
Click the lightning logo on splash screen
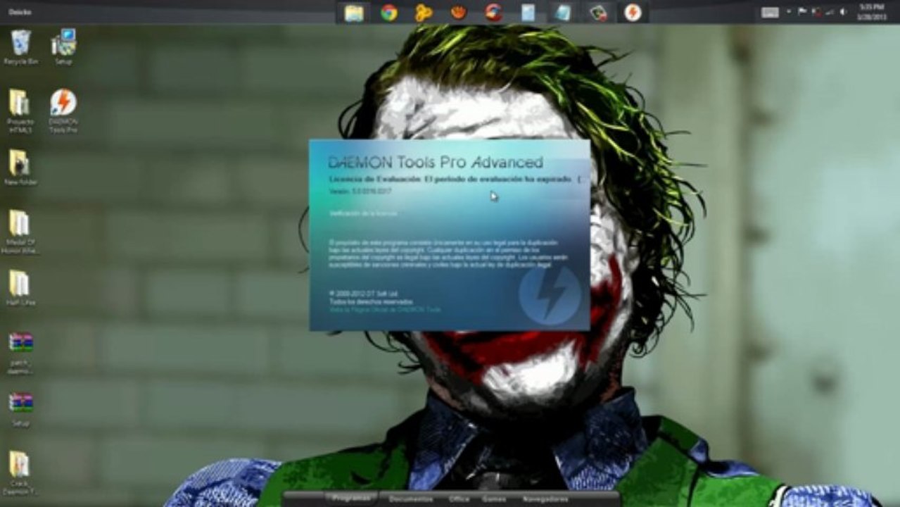(550, 294)
